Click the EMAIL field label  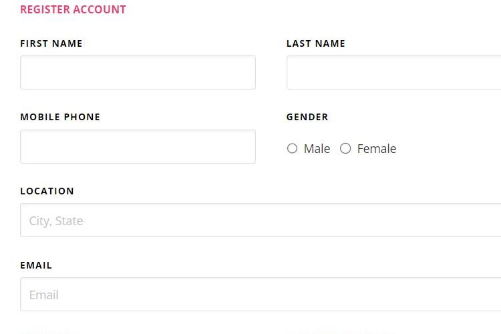(36, 265)
